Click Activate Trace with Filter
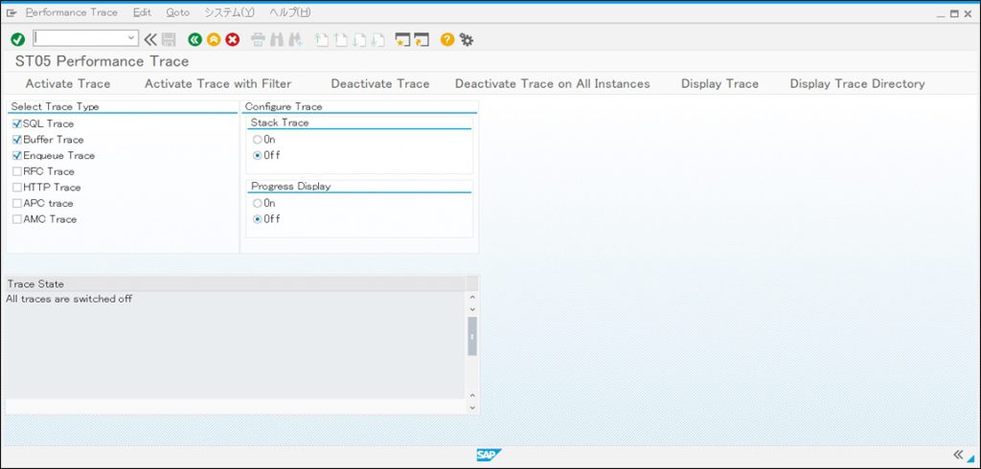Image resolution: width=981 pixels, height=469 pixels. (217, 84)
